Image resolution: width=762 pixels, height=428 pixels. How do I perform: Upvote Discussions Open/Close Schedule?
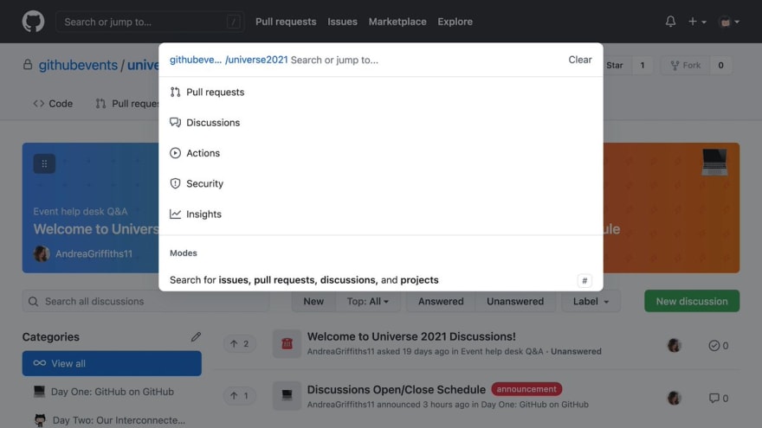point(240,396)
